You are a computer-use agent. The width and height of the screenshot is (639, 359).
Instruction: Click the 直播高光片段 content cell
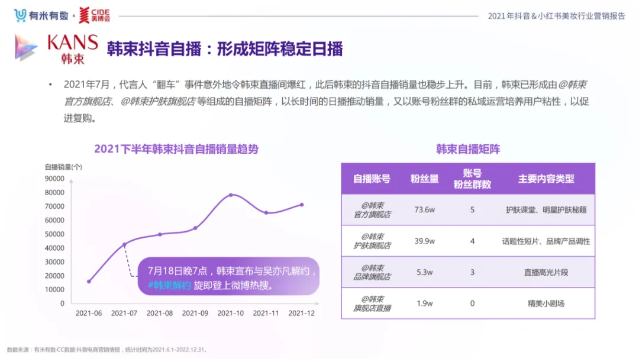546,272
